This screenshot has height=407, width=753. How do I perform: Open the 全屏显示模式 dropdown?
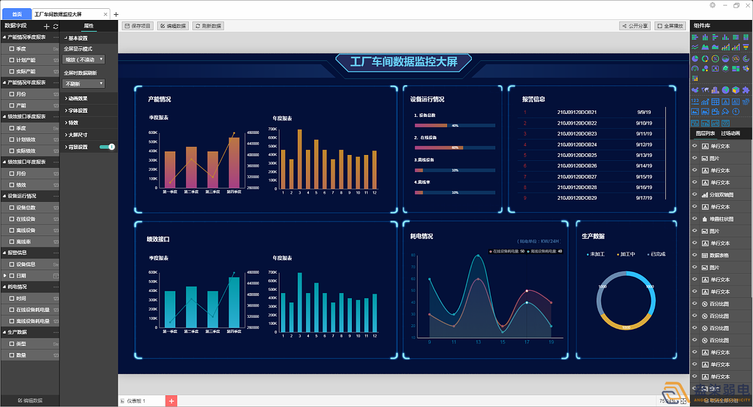tap(84, 59)
